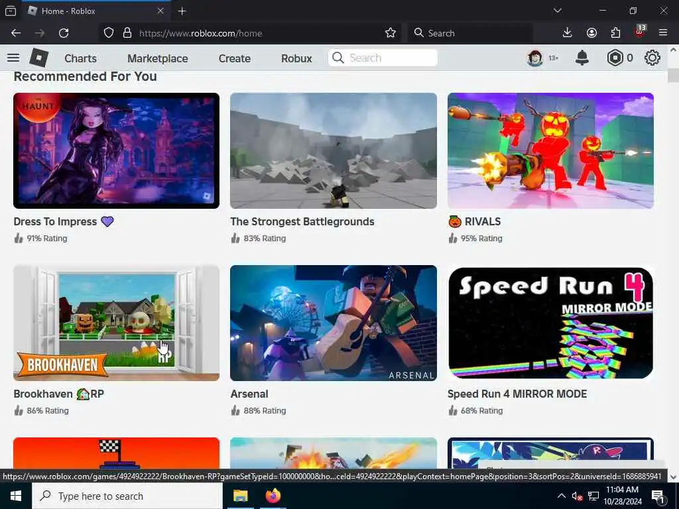Viewport: 679px width, 509px height.
Task: Go to the Create page
Action: (x=234, y=58)
